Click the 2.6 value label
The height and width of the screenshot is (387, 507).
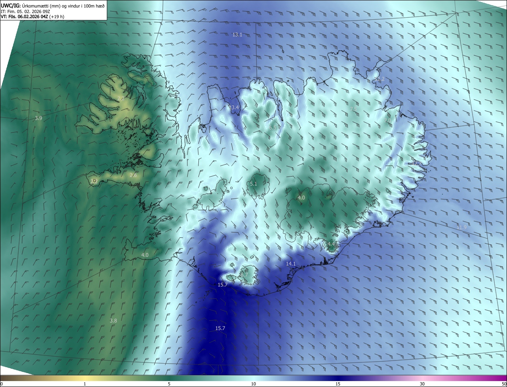(133, 175)
